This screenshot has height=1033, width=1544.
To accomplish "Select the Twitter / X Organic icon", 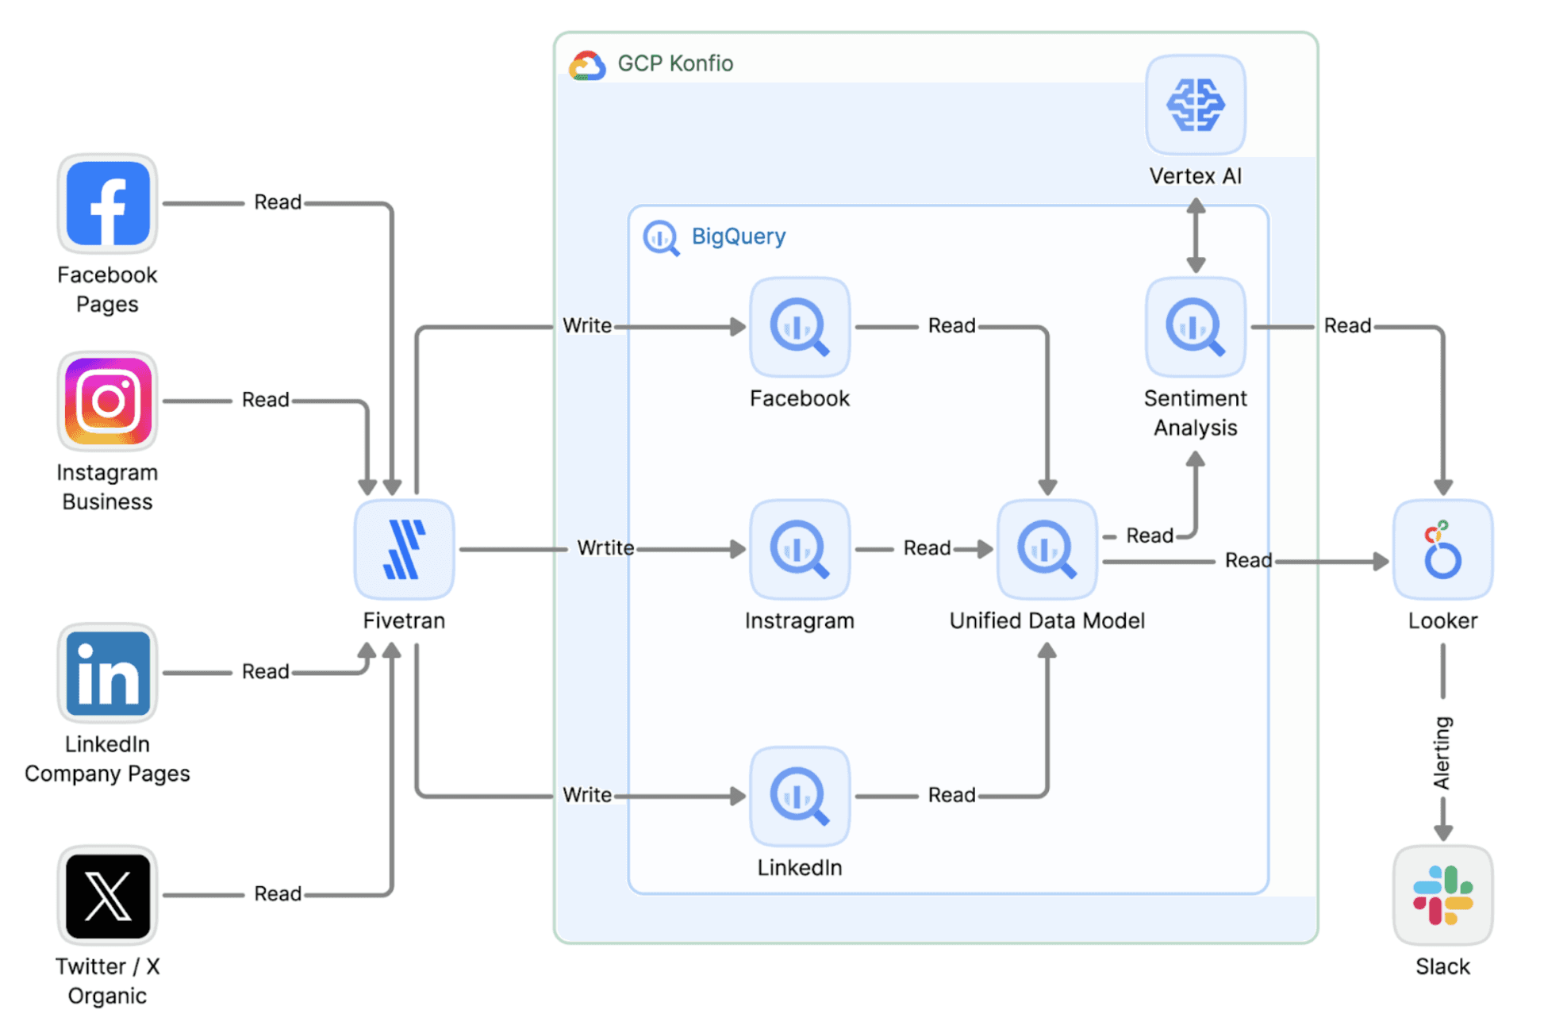I will (108, 895).
